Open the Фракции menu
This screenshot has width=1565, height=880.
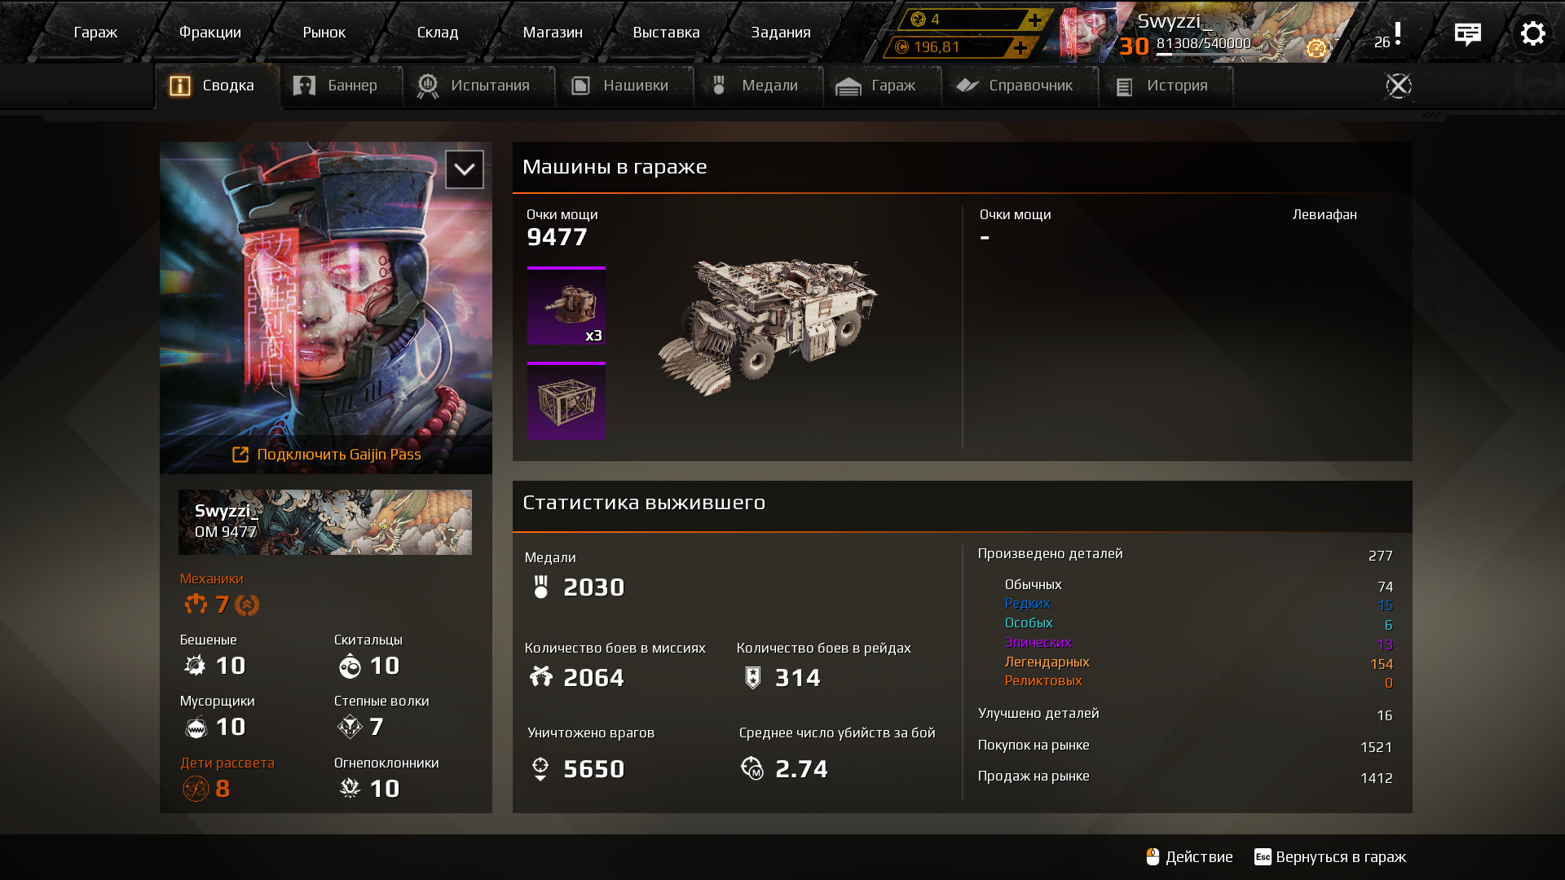(x=209, y=33)
